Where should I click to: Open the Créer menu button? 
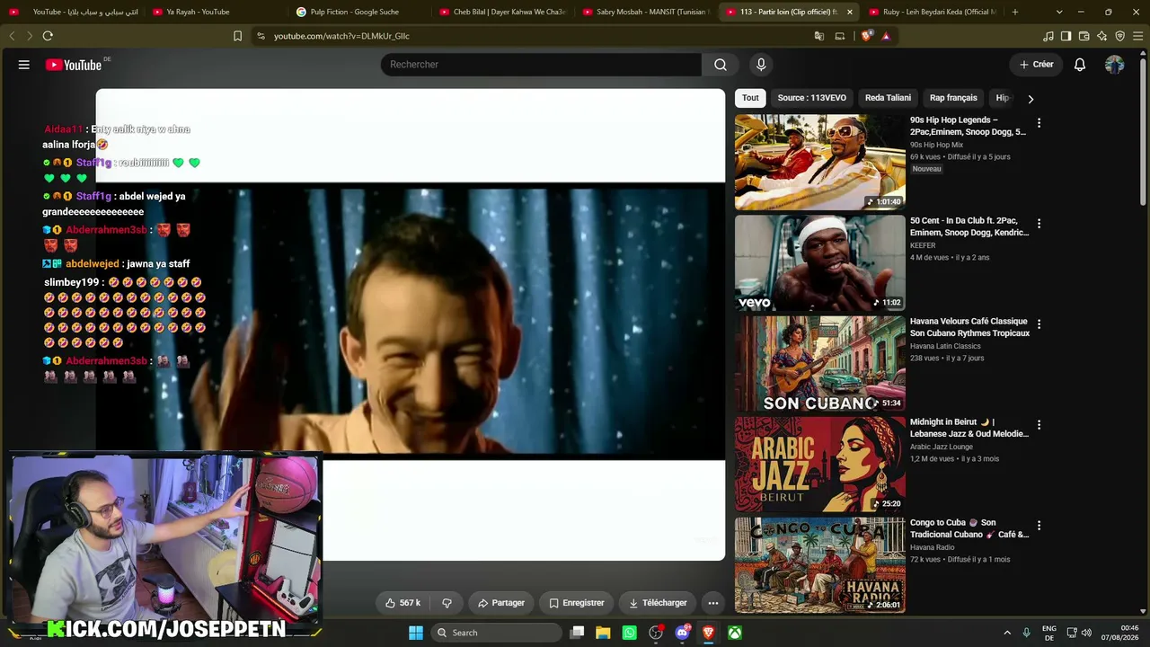point(1036,65)
